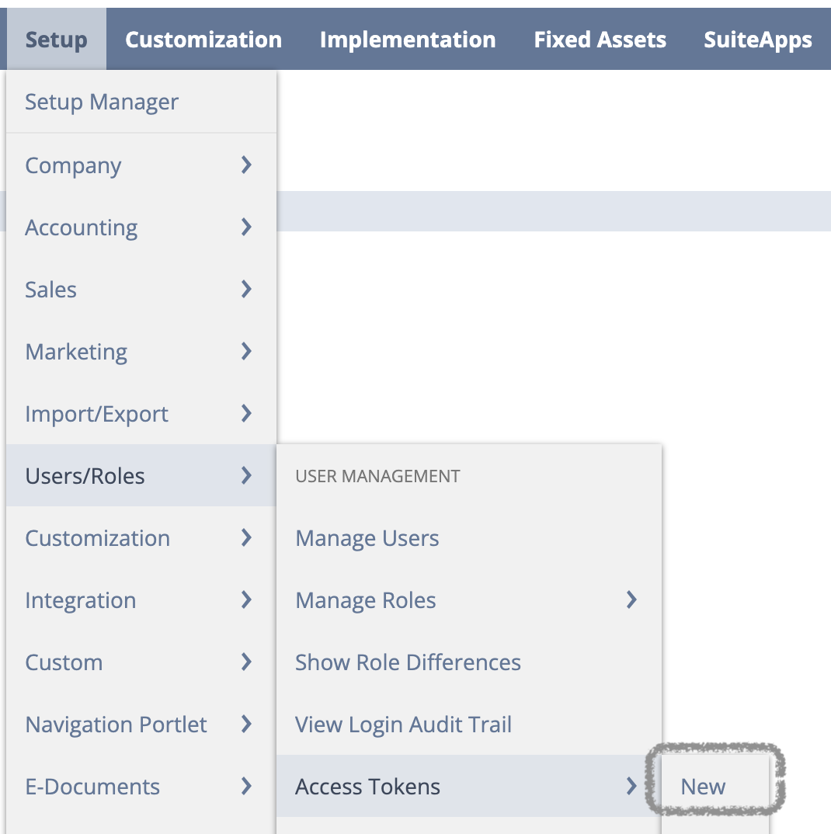Select the Users/Roles menu item
The image size is (831, 834).
pos(141,475)
